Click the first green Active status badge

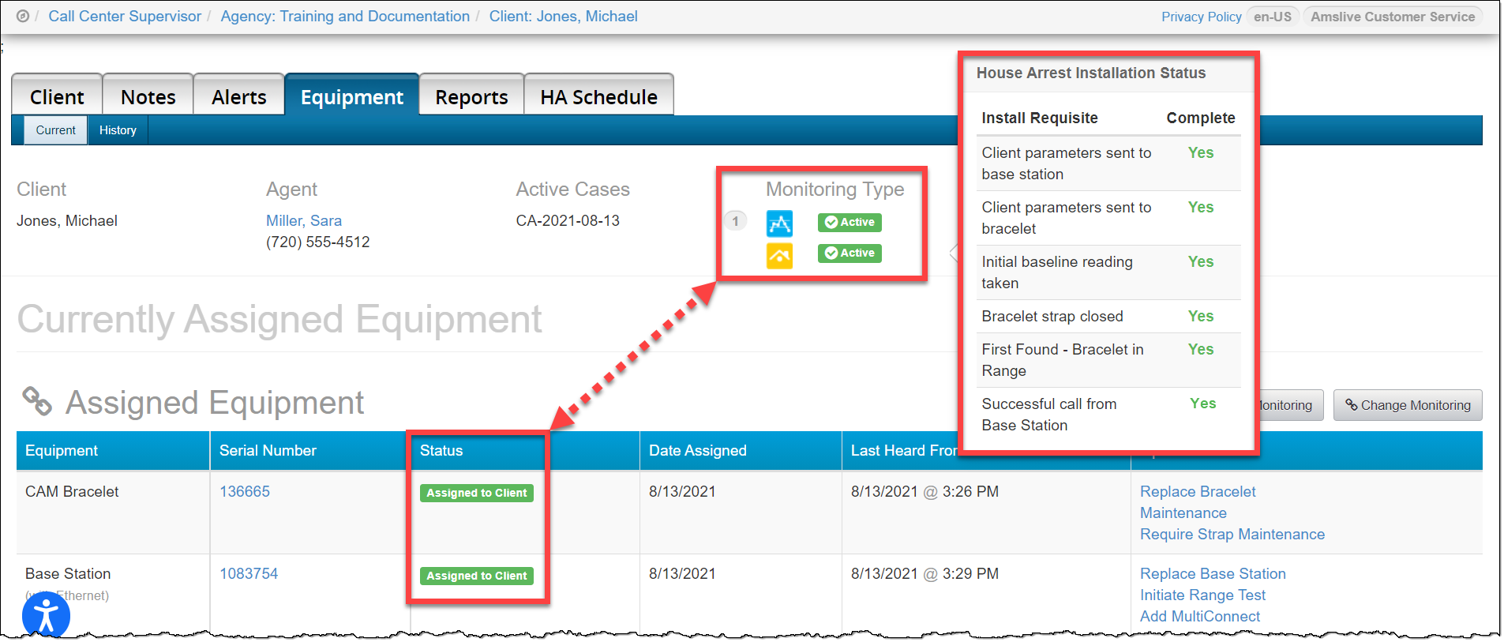tap(849, 223)
